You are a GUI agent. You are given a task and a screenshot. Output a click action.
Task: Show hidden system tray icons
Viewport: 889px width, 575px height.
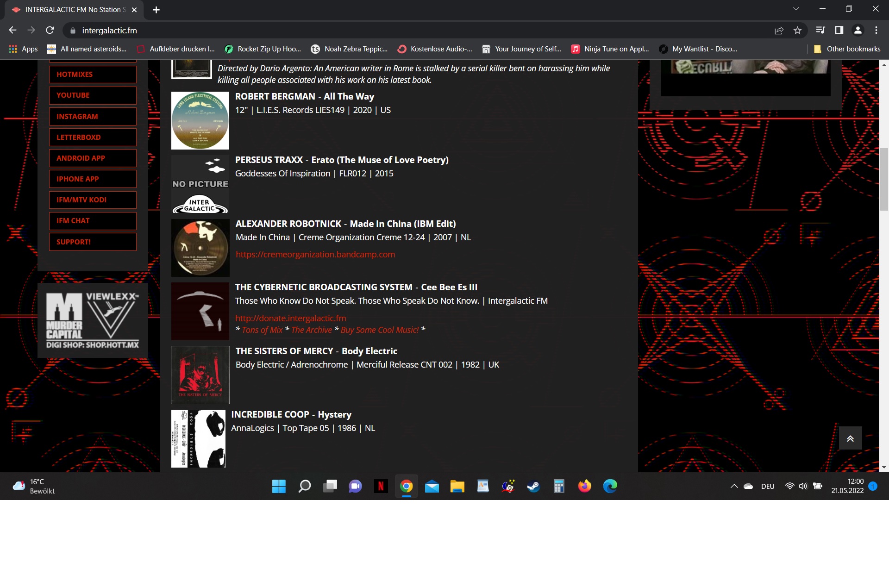point(734,486)
